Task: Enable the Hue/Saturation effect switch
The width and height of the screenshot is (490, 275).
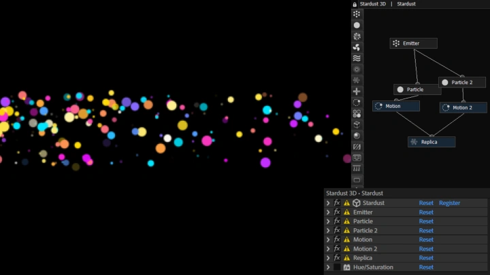Action: coord(337,268)
